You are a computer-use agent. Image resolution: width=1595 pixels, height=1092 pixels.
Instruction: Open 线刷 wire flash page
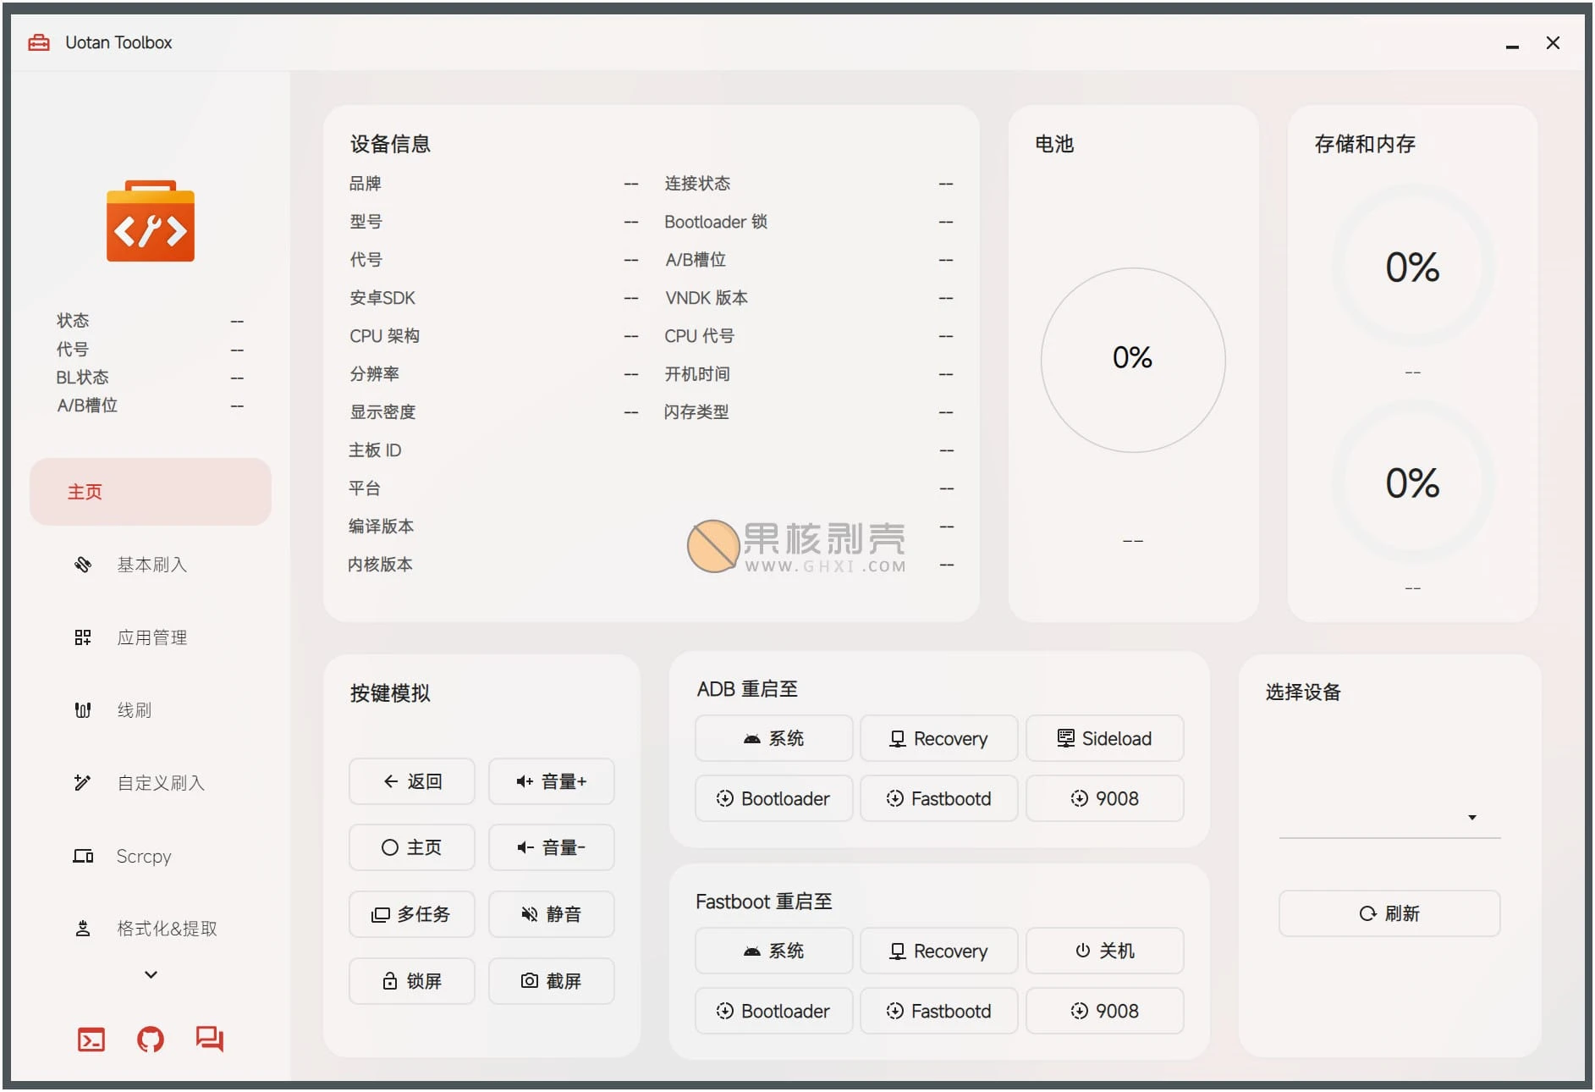151,710
